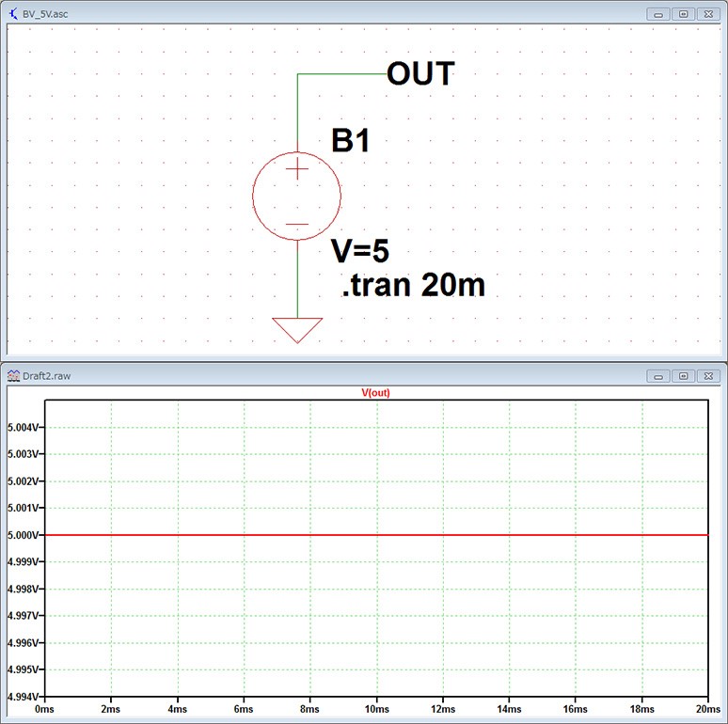
Task: Close the Draft2.raw waveform window
Action: tap(707, 375)
